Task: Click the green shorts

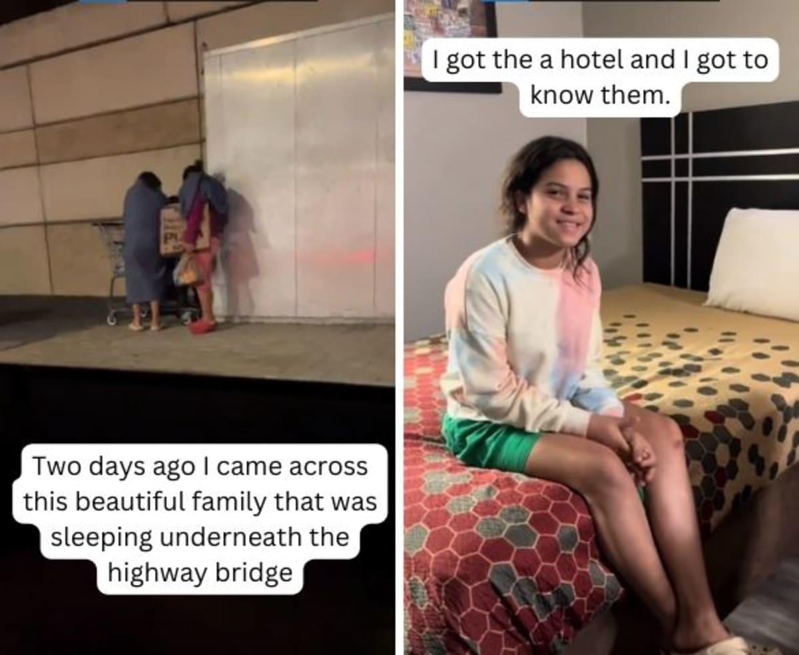Action: tap(491, 440)
